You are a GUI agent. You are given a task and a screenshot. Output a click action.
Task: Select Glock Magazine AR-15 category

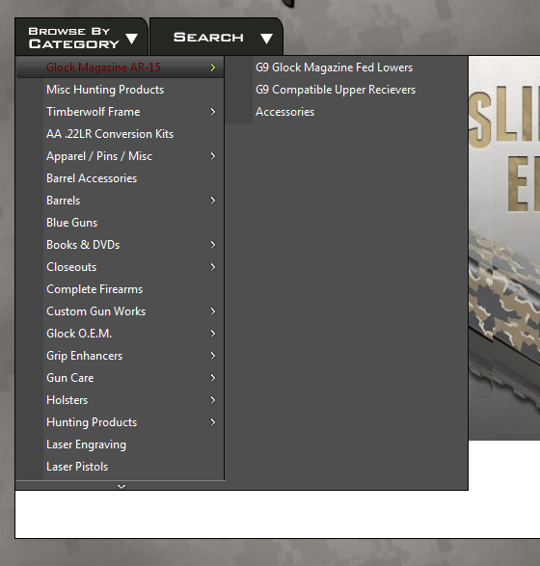point(120,67)
